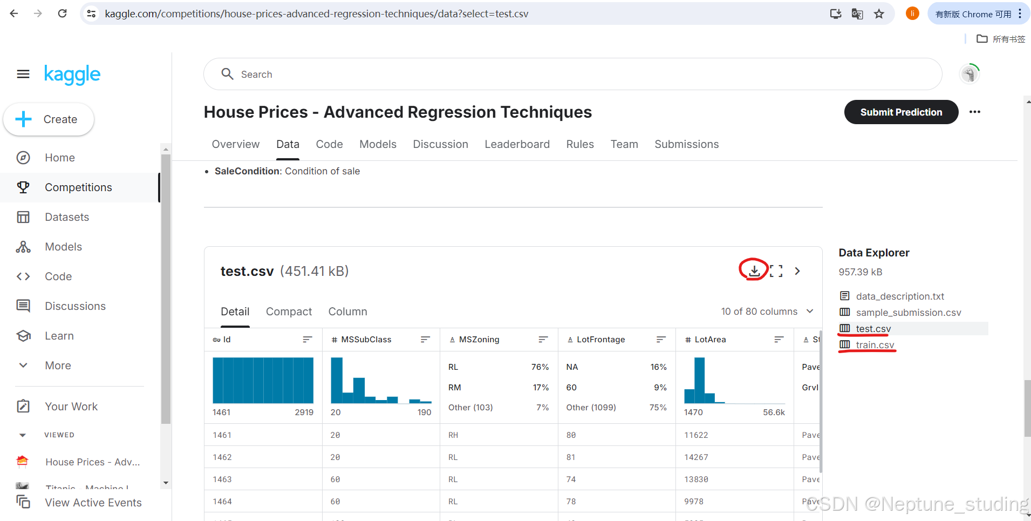
Task: Click the next arrow beside test.csv header
Action: tap(797, 271)
